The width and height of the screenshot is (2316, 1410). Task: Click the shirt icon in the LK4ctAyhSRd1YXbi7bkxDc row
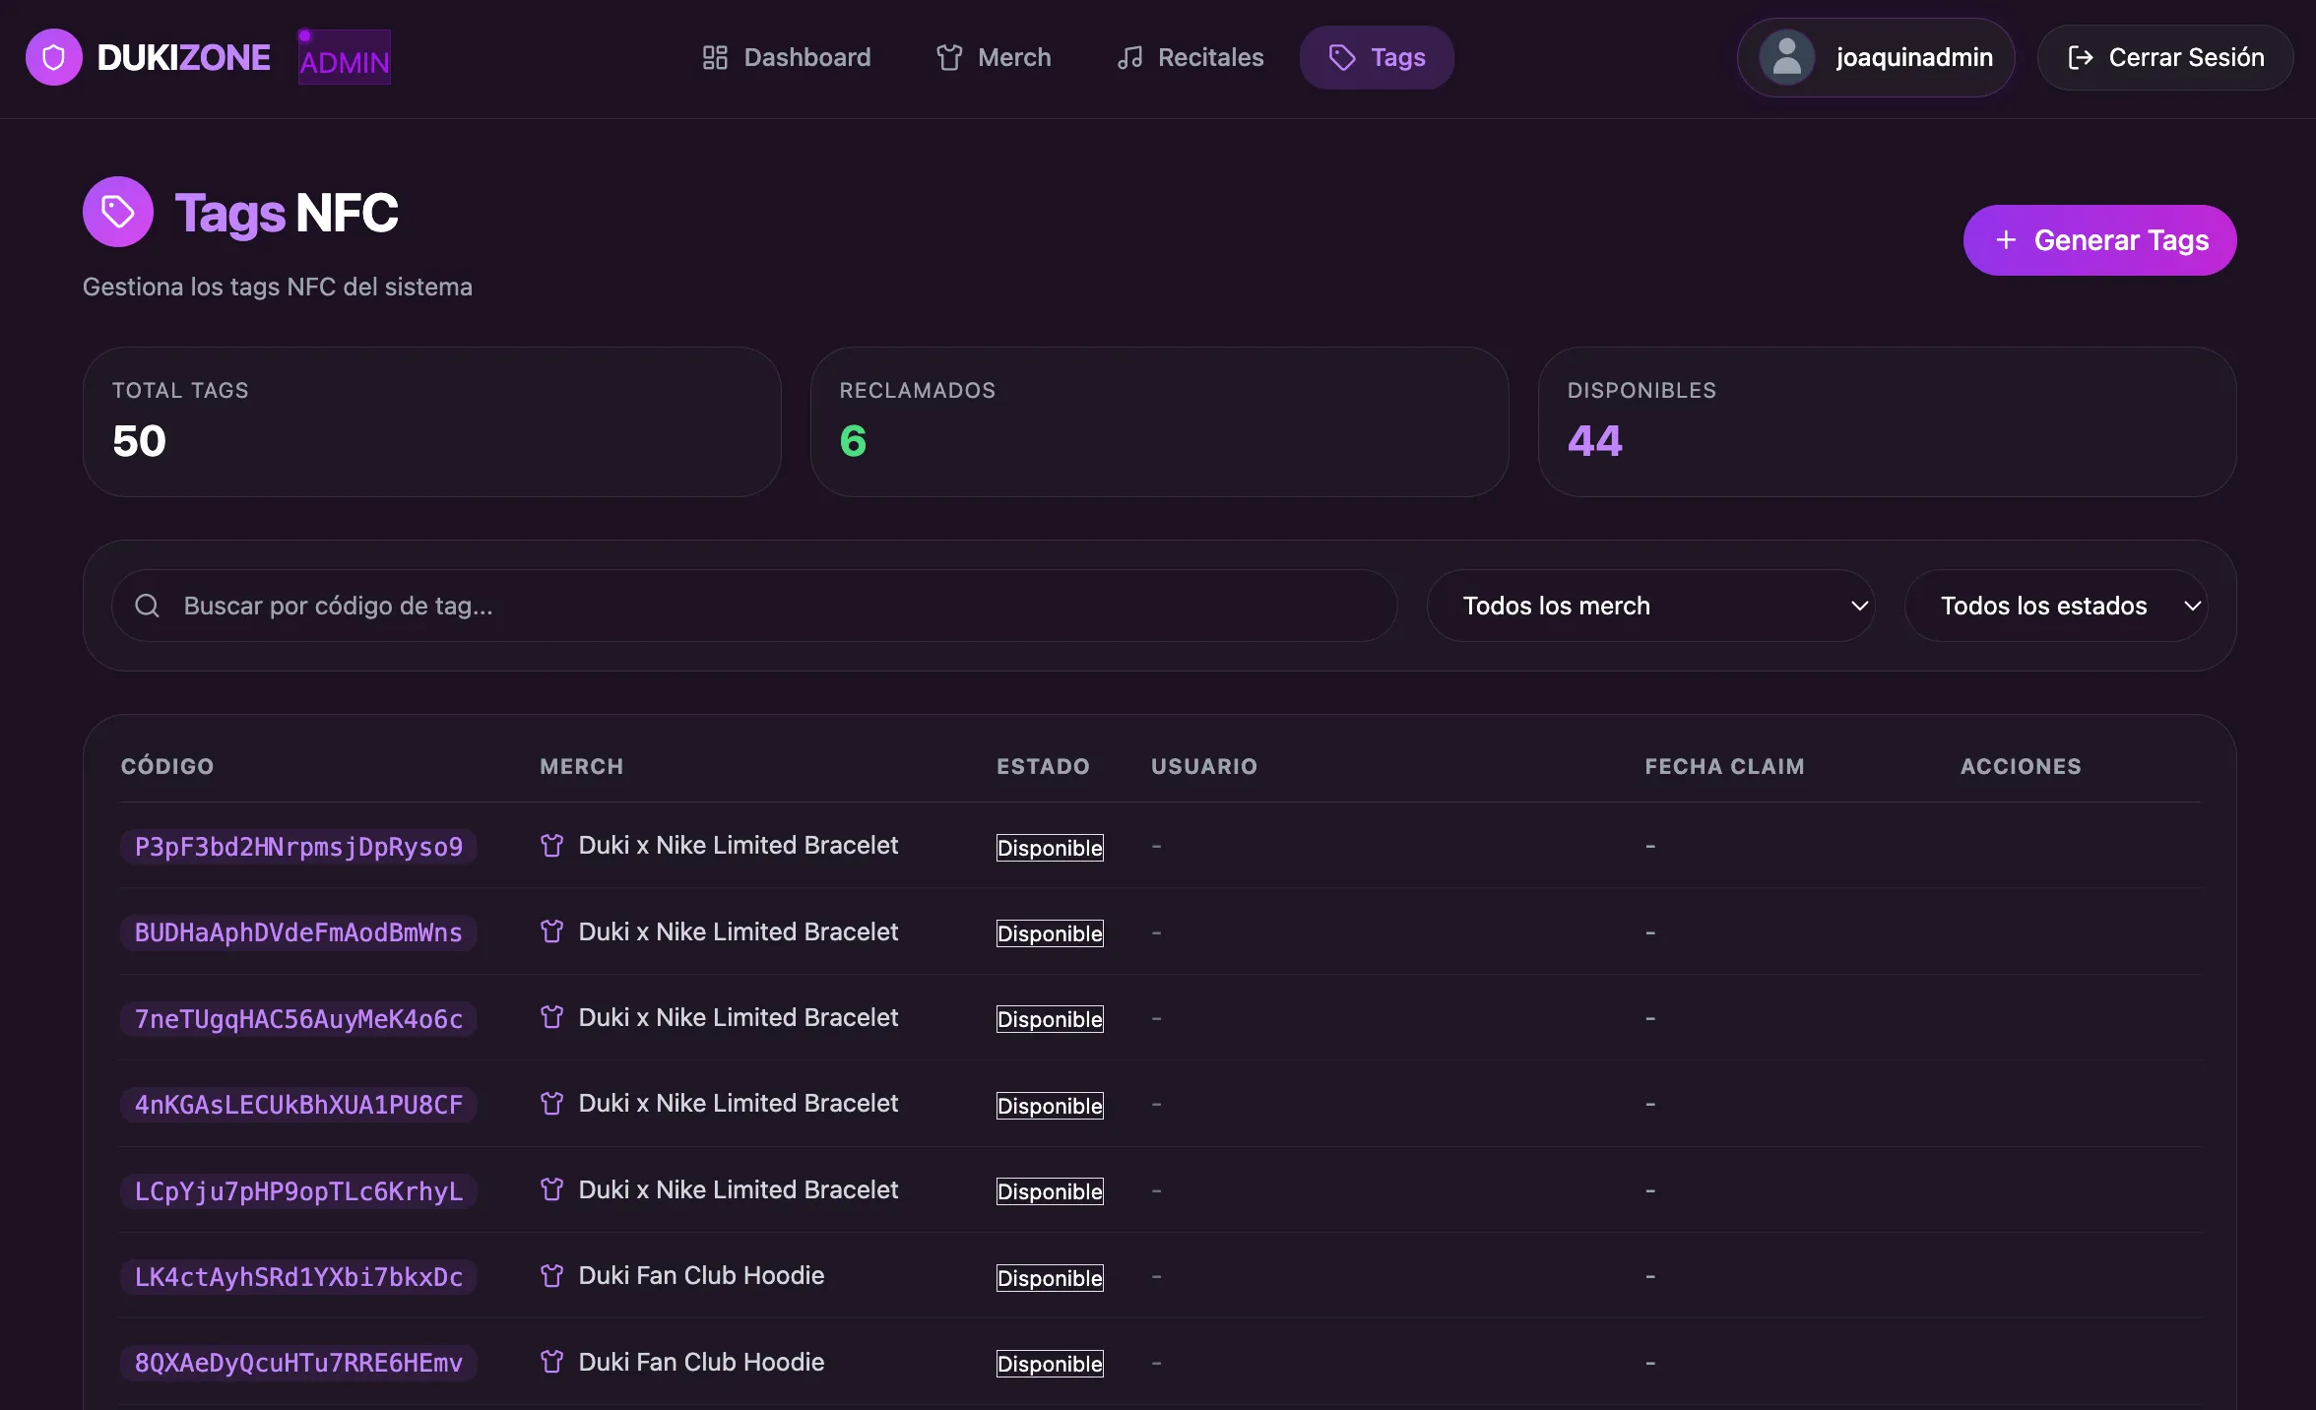point(552,1276)
